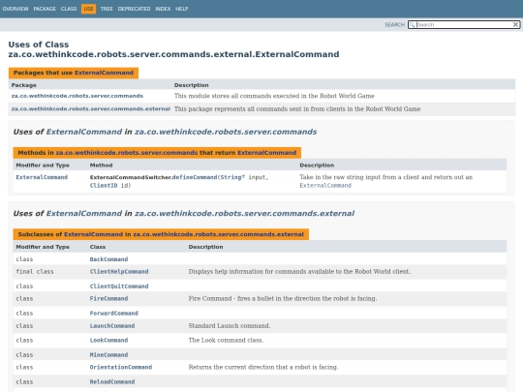
Task: Clear the search box with the X
Action: tap(515, 24)
